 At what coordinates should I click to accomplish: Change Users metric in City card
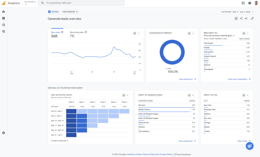[207, 95]
